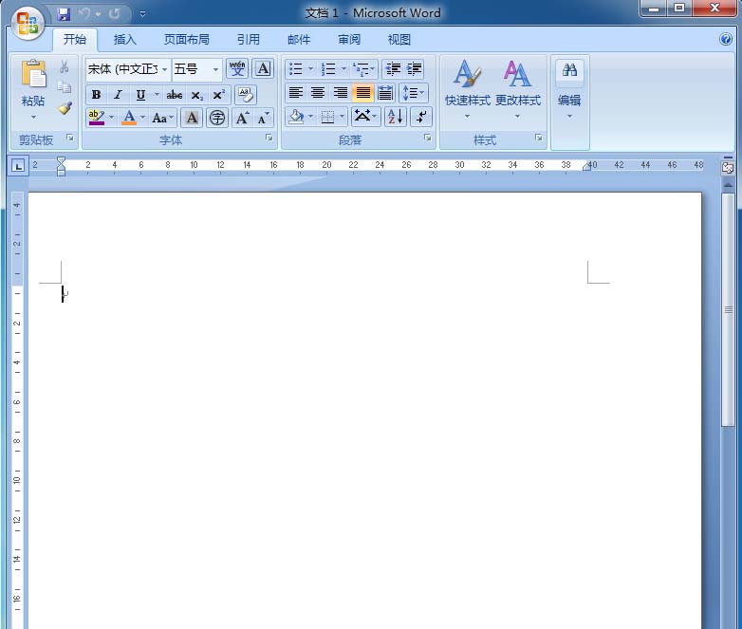Image resolution: width=742 pixels, height=629 pixels.
Task: Click the Enclose Characters 字 icon
Action: point(217,118)
